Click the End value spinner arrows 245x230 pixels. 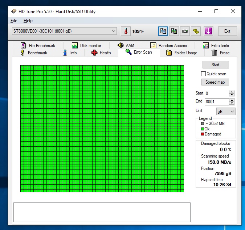pos(232,102)
